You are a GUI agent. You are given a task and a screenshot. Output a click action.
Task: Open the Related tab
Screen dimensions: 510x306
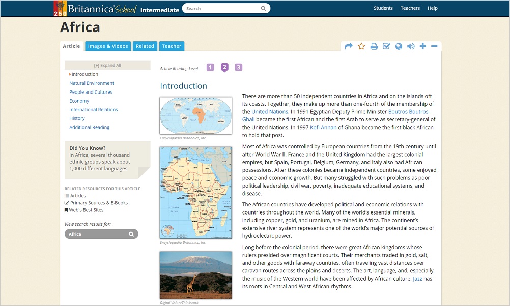[x=145, y=46]
